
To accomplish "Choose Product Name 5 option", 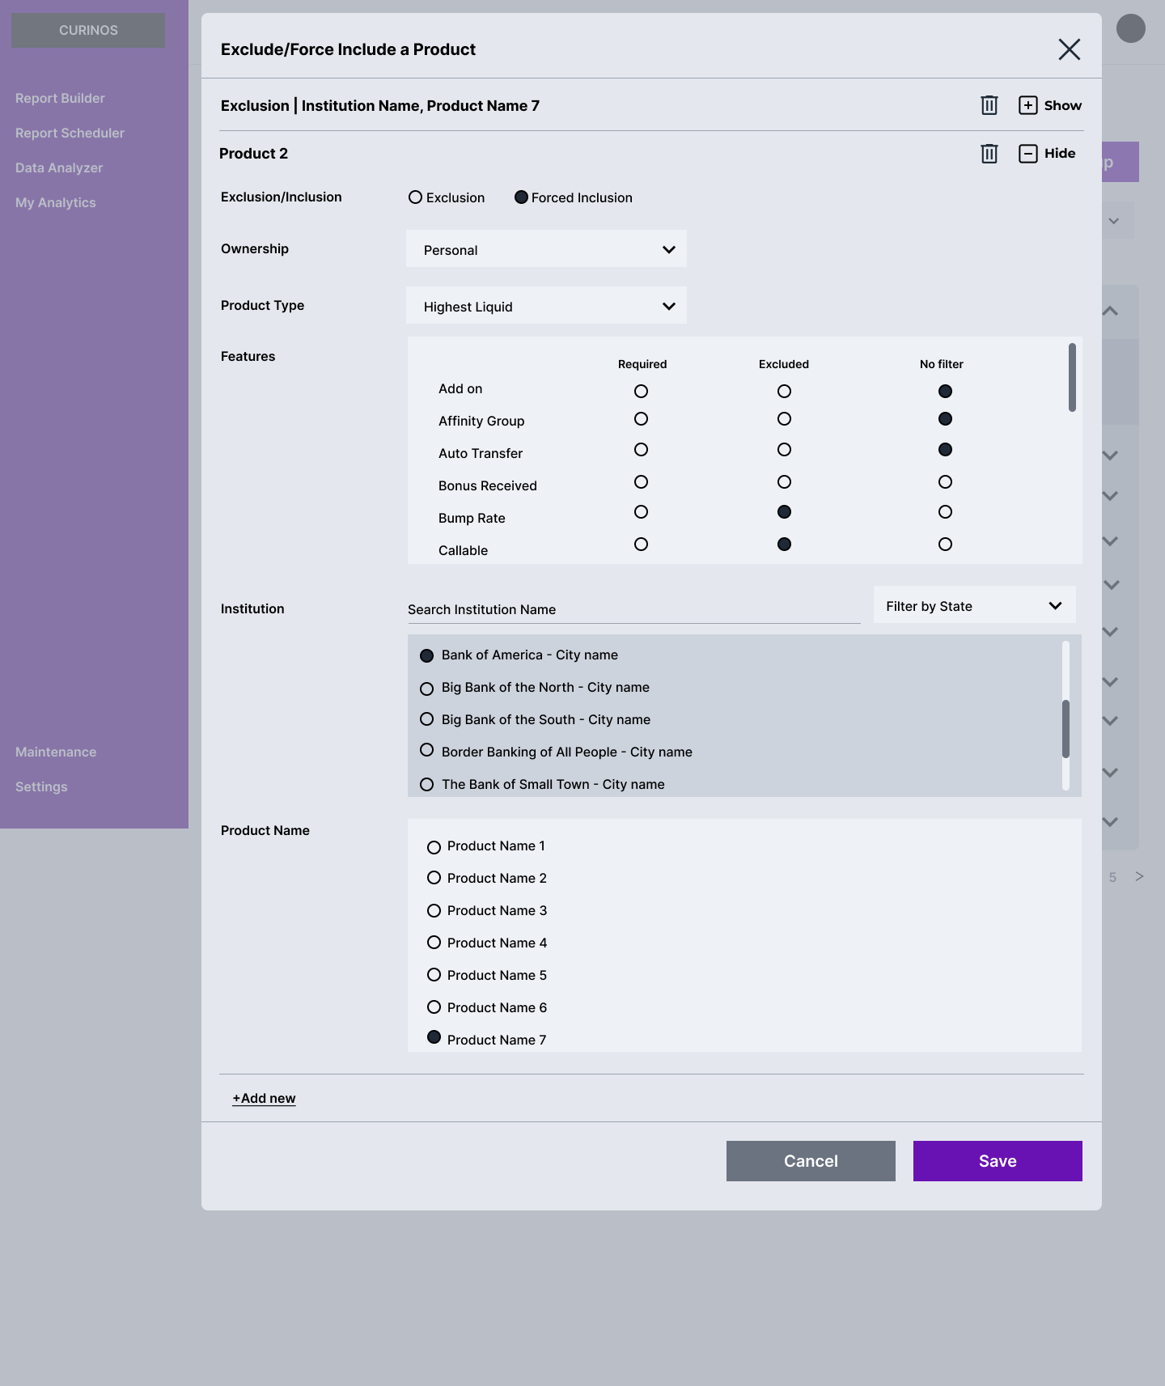I will [x=434, y=975].
